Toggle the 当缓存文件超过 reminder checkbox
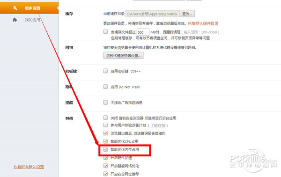 105,31
